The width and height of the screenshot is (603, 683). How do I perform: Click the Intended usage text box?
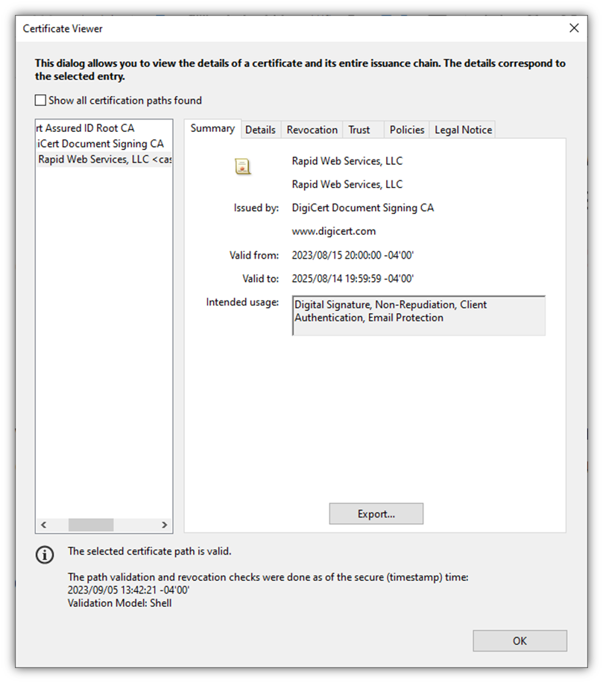coord(419,316)
